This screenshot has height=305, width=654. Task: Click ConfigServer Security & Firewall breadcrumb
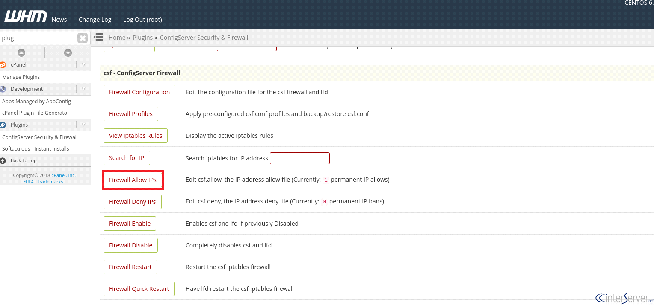pos(204,38)
